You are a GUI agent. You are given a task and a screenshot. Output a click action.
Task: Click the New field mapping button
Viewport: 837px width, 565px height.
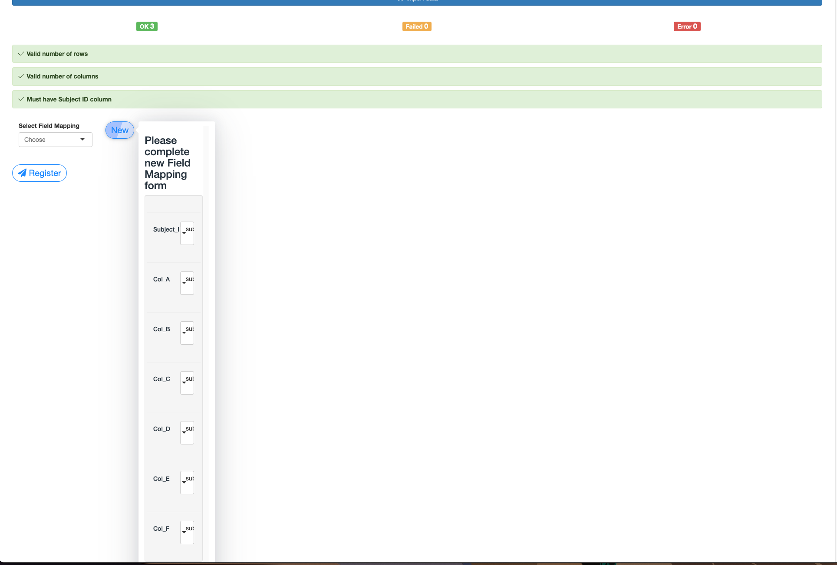coord(119,130)
